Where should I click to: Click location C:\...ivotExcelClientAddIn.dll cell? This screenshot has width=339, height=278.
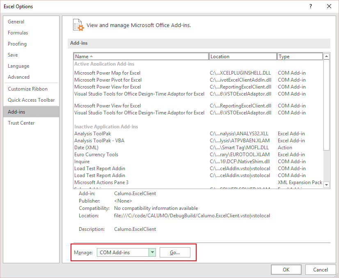tap(241, 80)
